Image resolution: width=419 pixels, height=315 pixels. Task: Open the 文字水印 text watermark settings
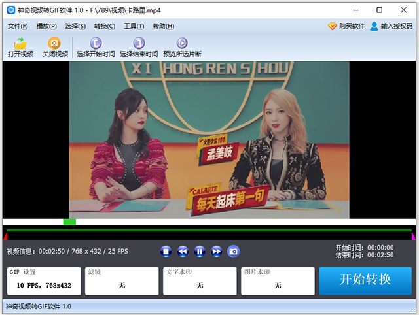point(200,281)
